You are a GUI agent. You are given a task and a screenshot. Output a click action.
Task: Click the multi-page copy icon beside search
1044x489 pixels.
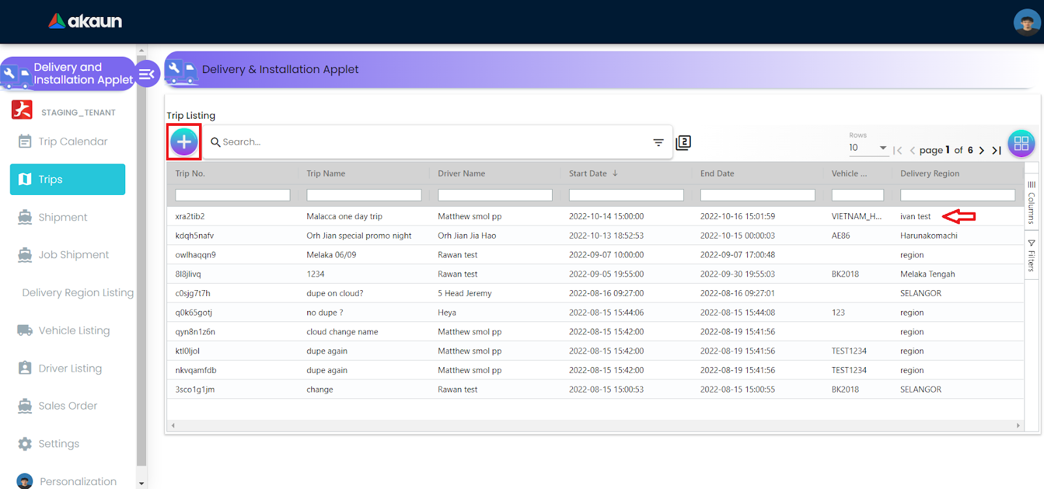[x=683, y=142]
